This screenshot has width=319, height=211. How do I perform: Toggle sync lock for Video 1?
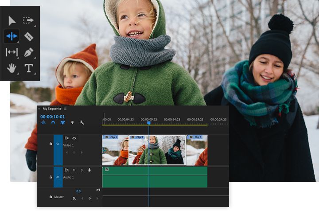[x=66, y=138]
